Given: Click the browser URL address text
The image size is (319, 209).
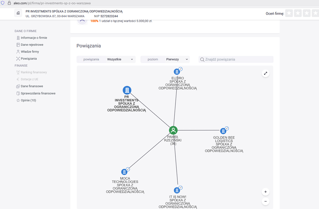Looking at the screenshot, I should pyautogui.click(x=52, y=3).
